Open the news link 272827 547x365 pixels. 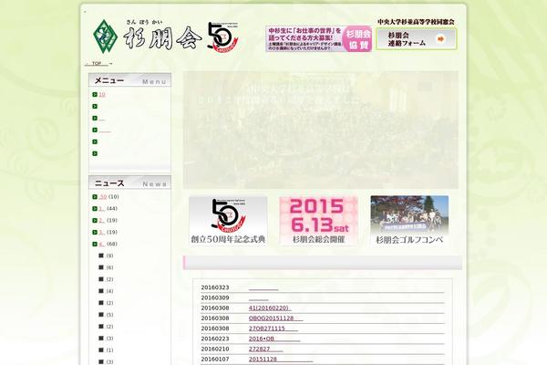tap(265, 349)
